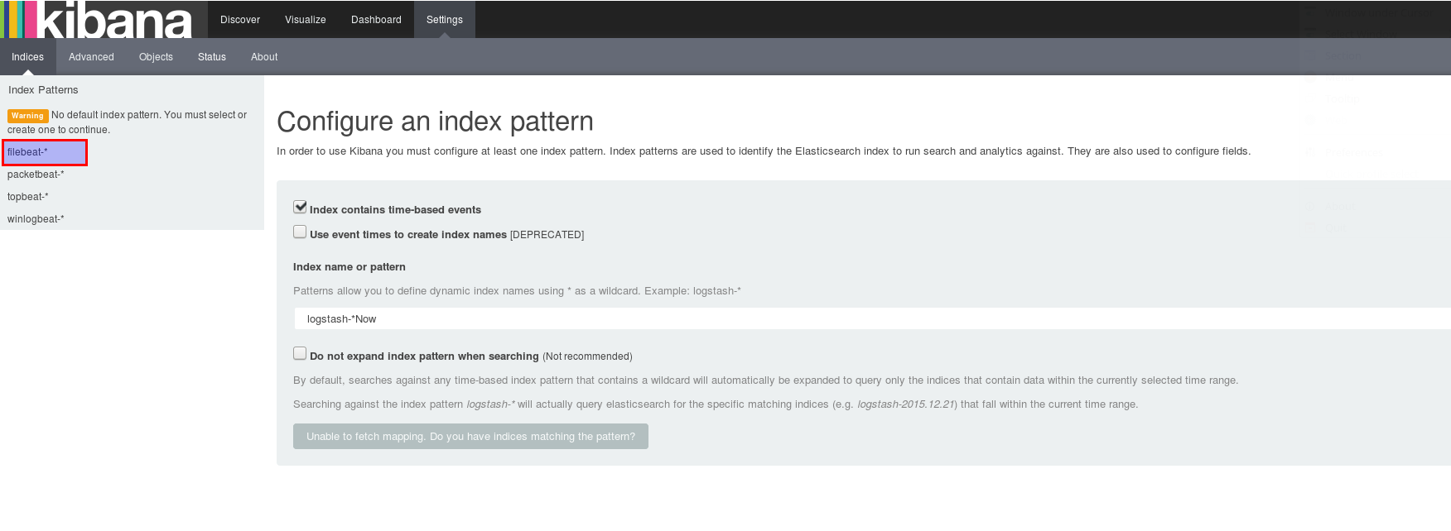Screen dimensions: 1451x531
Task: View the Status sub-tab
Action: pos(212,57)
